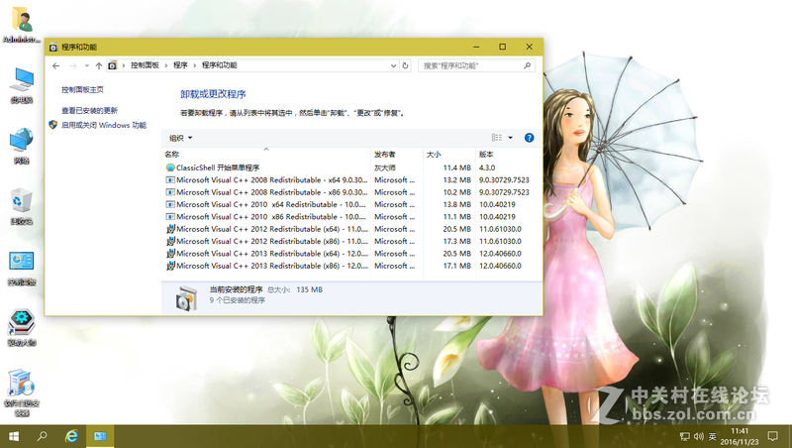Select Visual C++ 2013 Redistributable (x86) row

point(351,266)
